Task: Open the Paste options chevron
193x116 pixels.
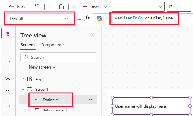Action: [73, 7]
